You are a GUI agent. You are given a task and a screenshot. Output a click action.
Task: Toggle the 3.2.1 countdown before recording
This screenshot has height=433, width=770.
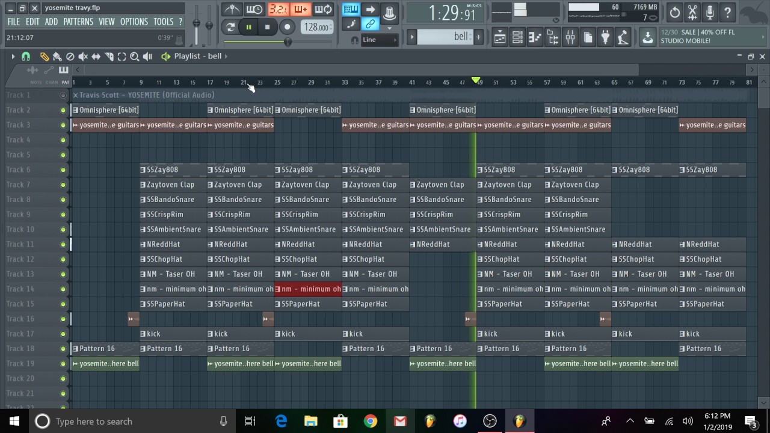click(278, 10)
